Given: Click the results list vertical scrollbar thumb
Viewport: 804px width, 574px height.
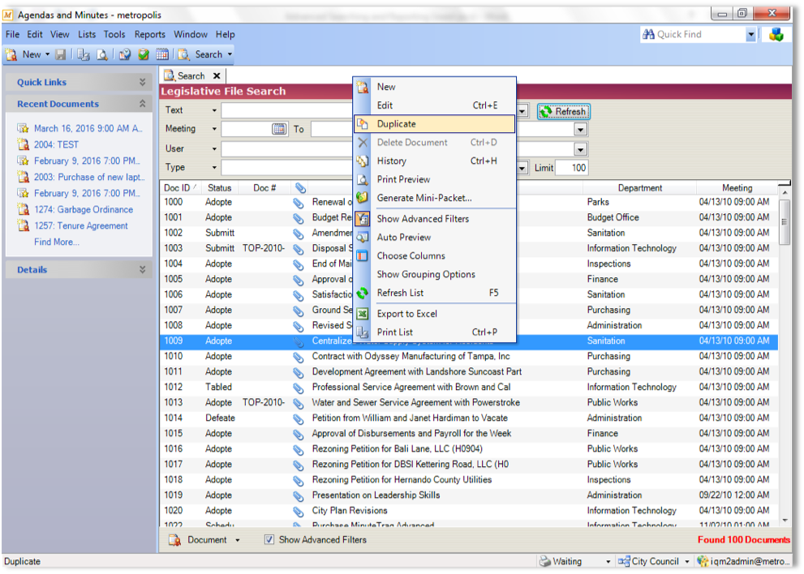Looking at the screenshot, I should (x=784, y=222).
